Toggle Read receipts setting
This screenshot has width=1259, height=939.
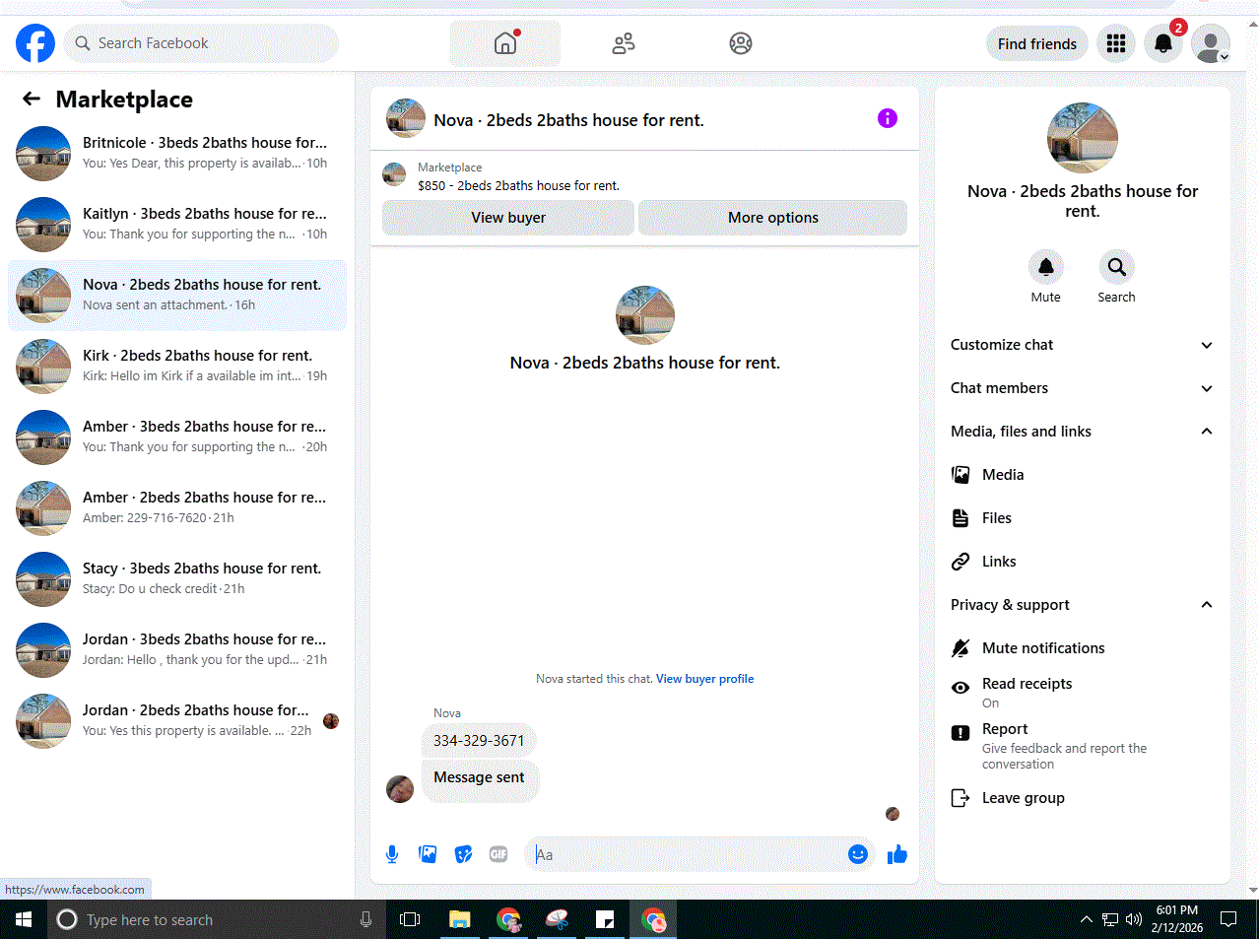[x=1082, y=692]
